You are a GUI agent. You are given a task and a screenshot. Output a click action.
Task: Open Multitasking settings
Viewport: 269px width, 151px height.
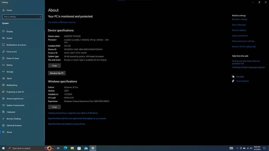point(12,85)
